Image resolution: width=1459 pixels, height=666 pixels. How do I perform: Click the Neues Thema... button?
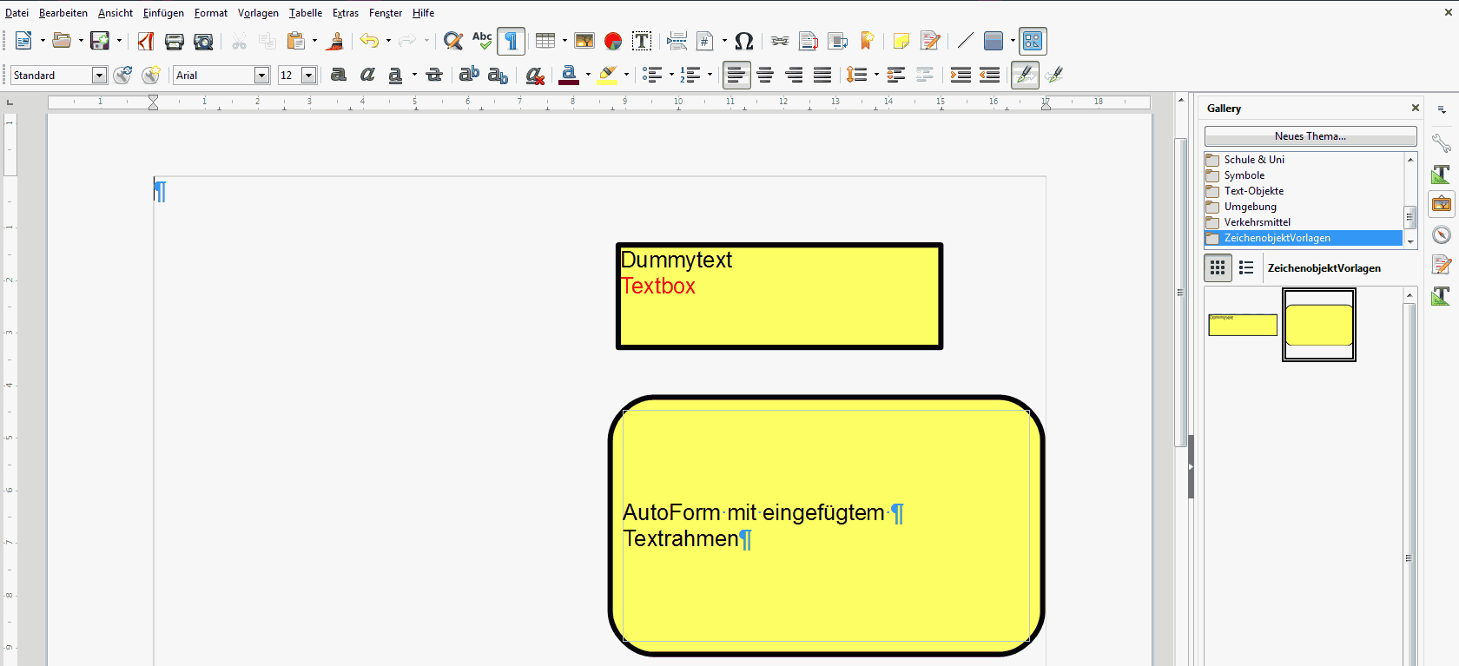coord(1310,136)
